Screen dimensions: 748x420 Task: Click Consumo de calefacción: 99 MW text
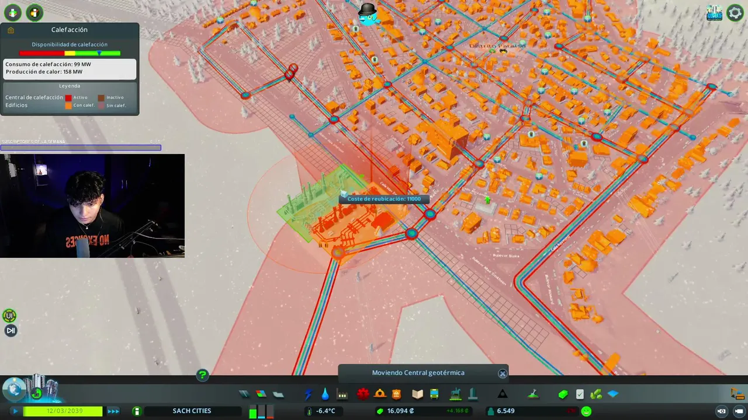(x=48, y=64)
